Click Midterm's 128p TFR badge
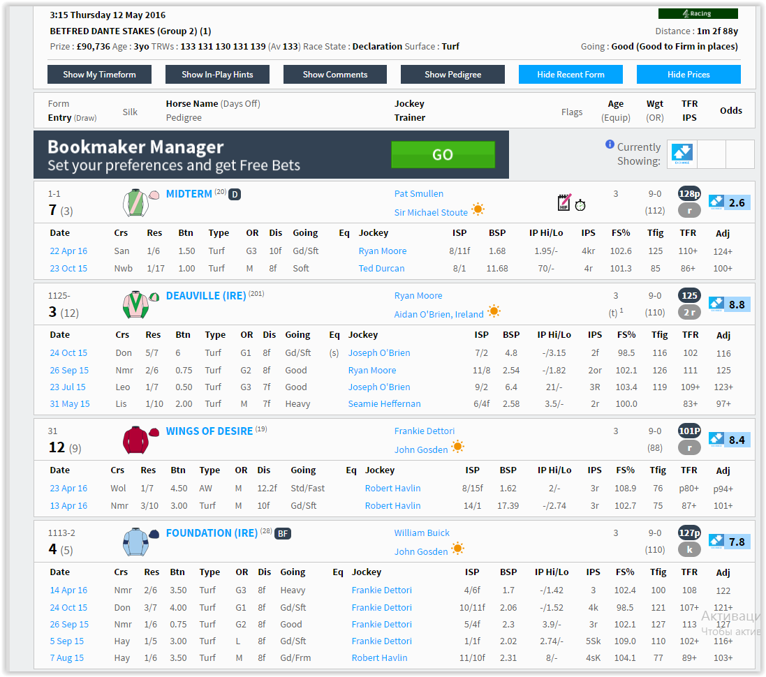Screen dimensions: 766x677 (x=689, y=194)
